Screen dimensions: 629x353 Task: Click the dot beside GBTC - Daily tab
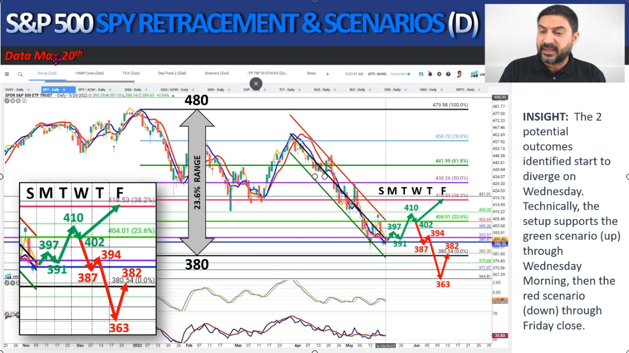point(479,90)
